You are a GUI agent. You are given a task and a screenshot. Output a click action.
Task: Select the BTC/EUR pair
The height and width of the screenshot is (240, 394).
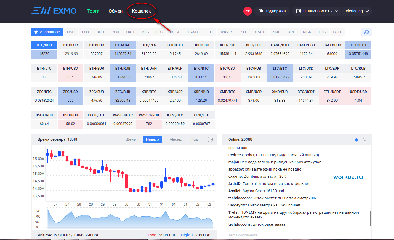point(70,50)
